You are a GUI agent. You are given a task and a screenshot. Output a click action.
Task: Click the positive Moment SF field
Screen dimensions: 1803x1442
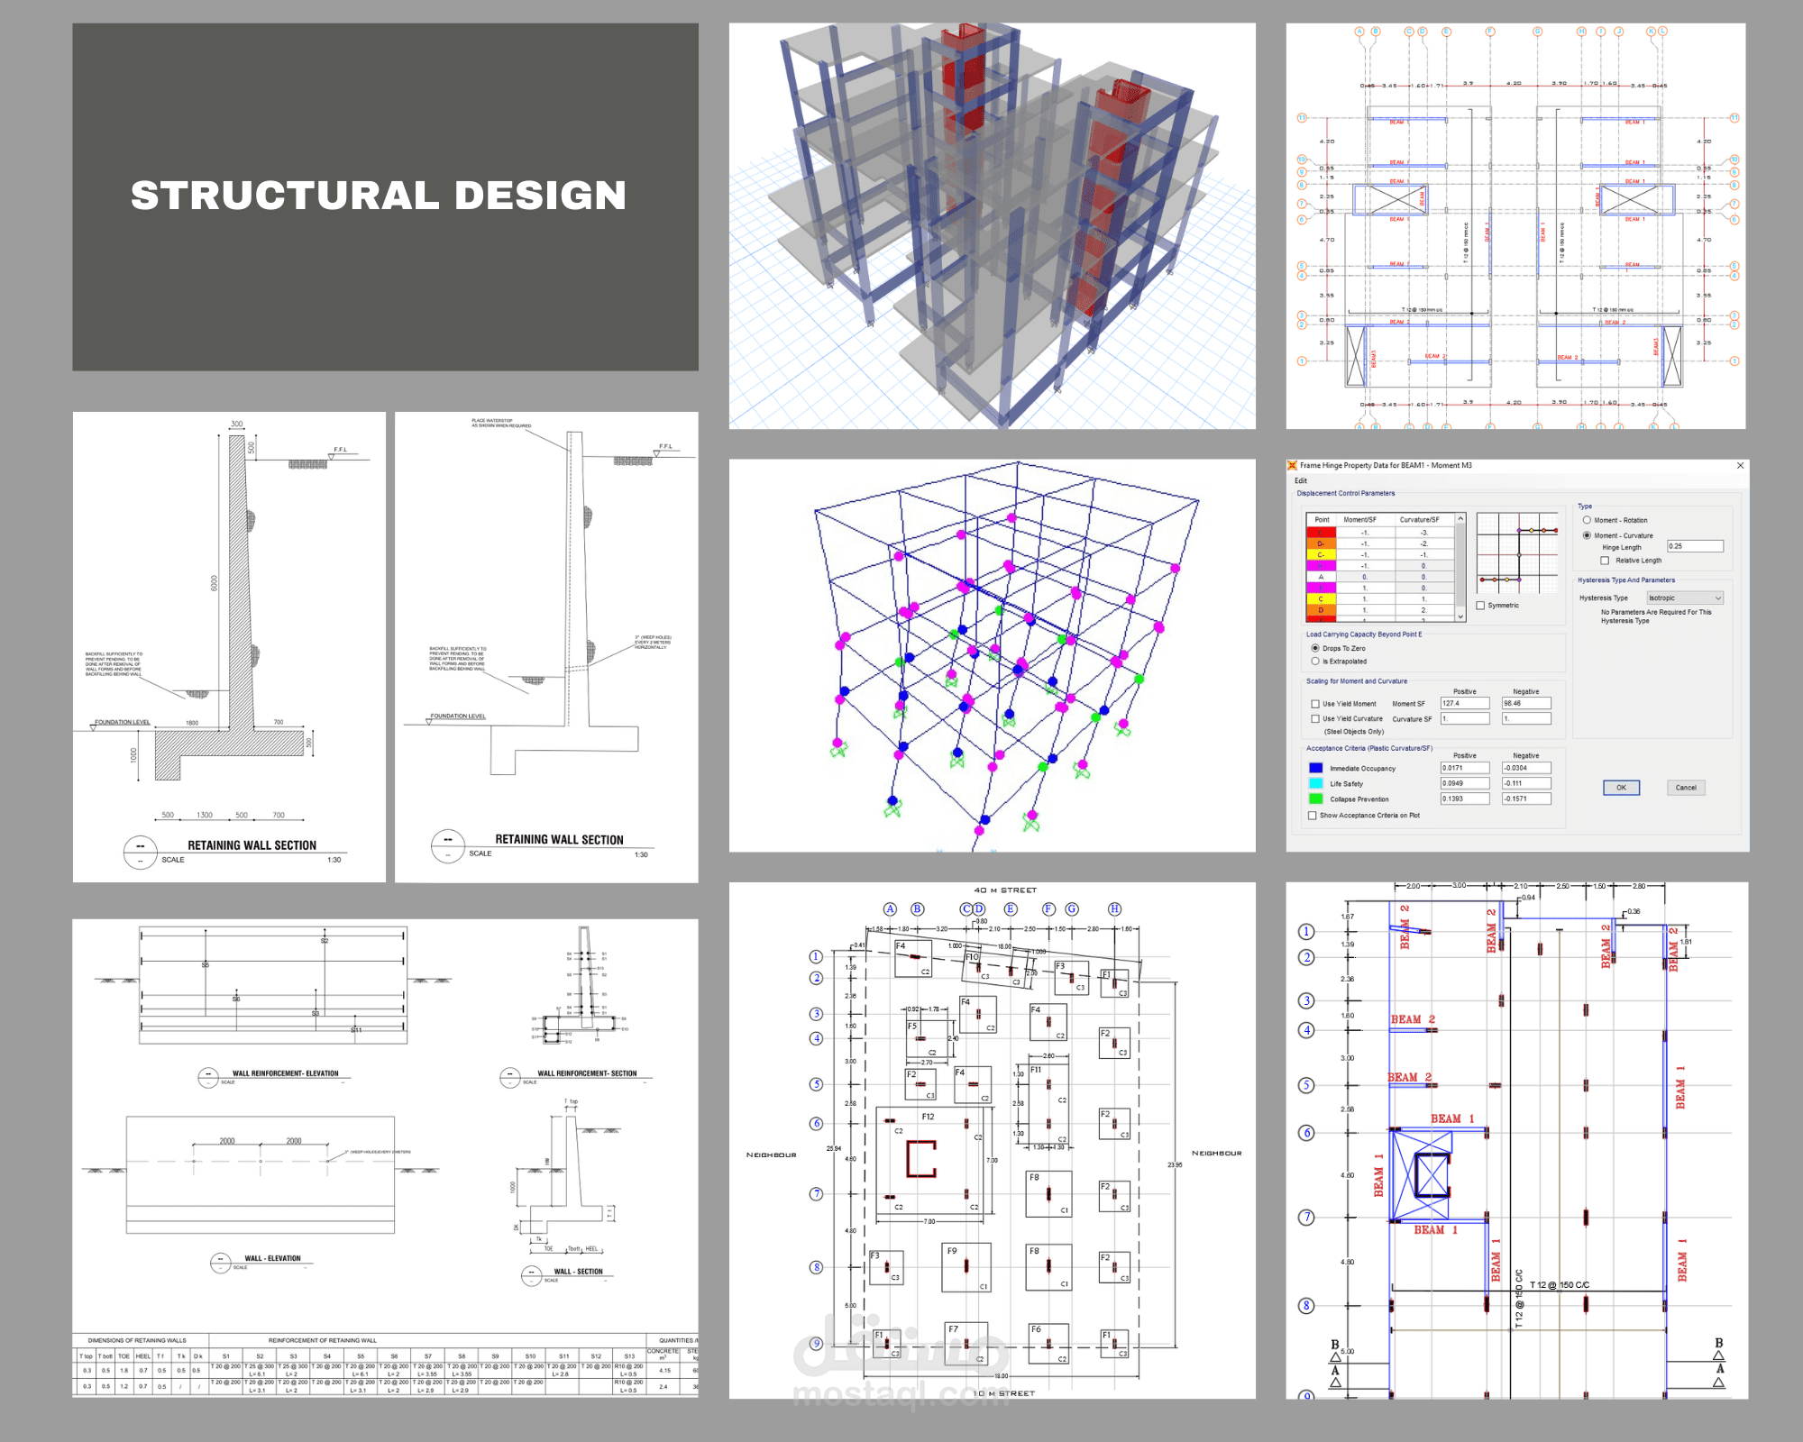point(1464,704)
